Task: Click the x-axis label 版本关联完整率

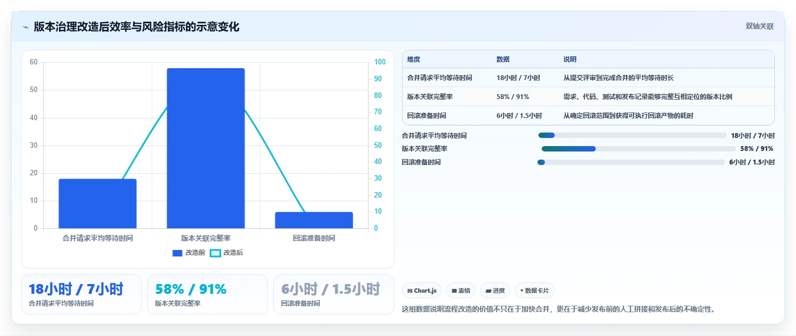Action: click(206, 238)
